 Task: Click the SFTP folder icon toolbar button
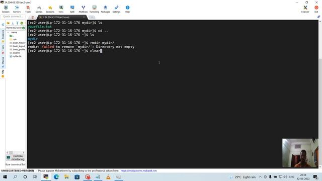tap(8, 23)
